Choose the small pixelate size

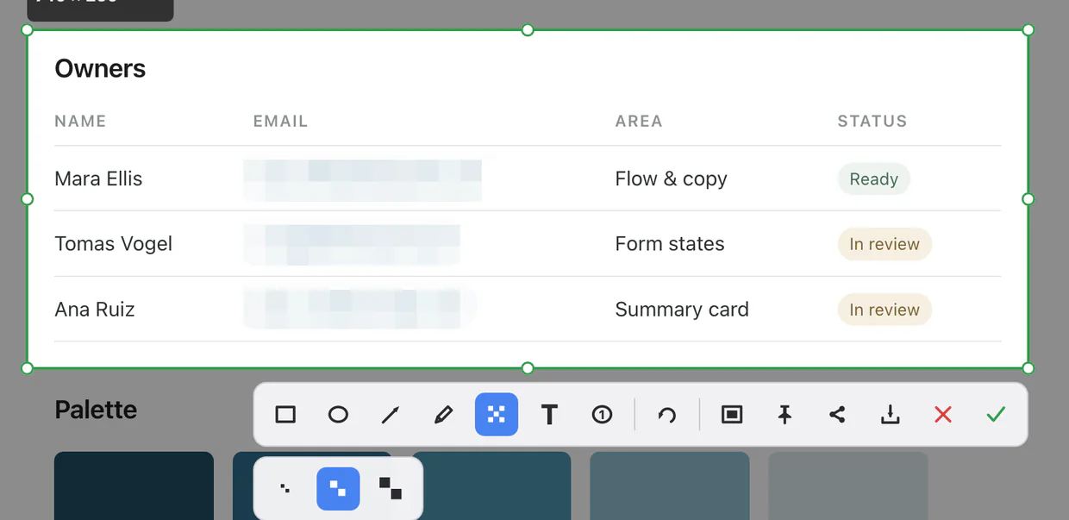tap(285, 488)
